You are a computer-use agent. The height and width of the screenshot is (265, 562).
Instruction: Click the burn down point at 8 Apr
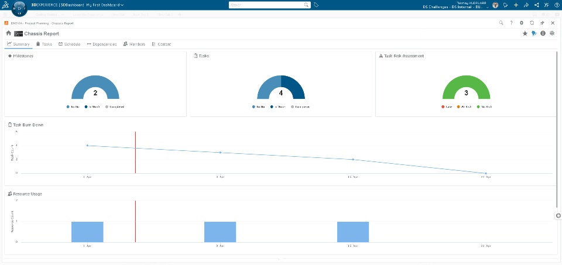click(x=220, y=152)
